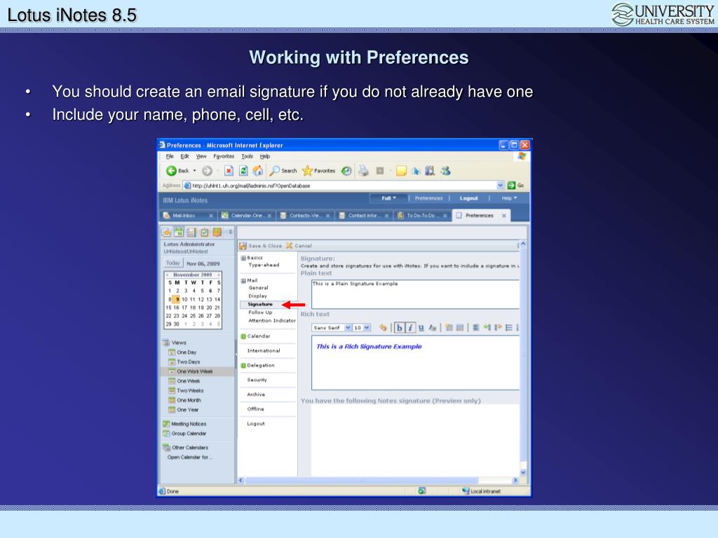Click the horizontal scrollbar in preferences pane
Image resolution: width=718 pixels, height=538 pixels.
362,481
